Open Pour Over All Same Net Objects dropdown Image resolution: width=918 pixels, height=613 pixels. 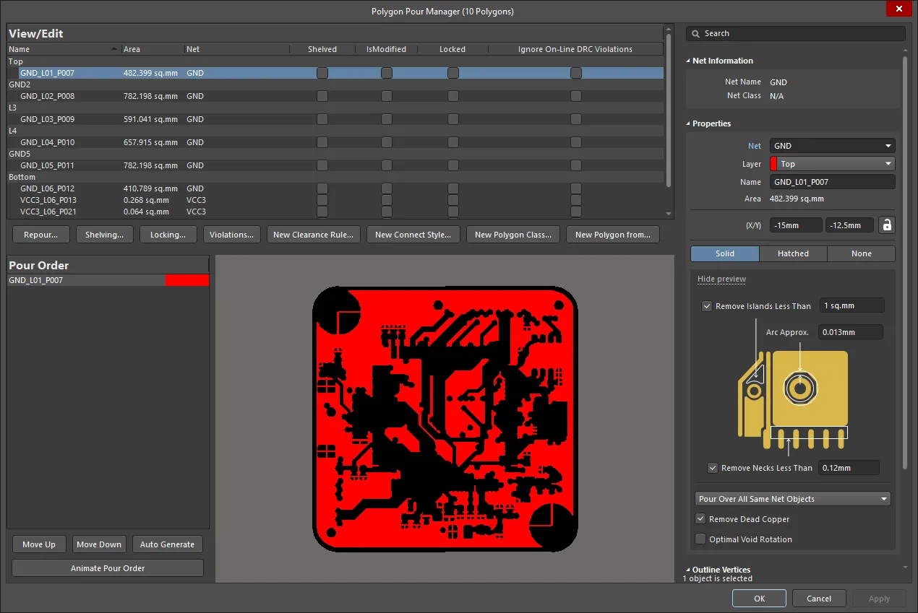click(x=793, y=499)
